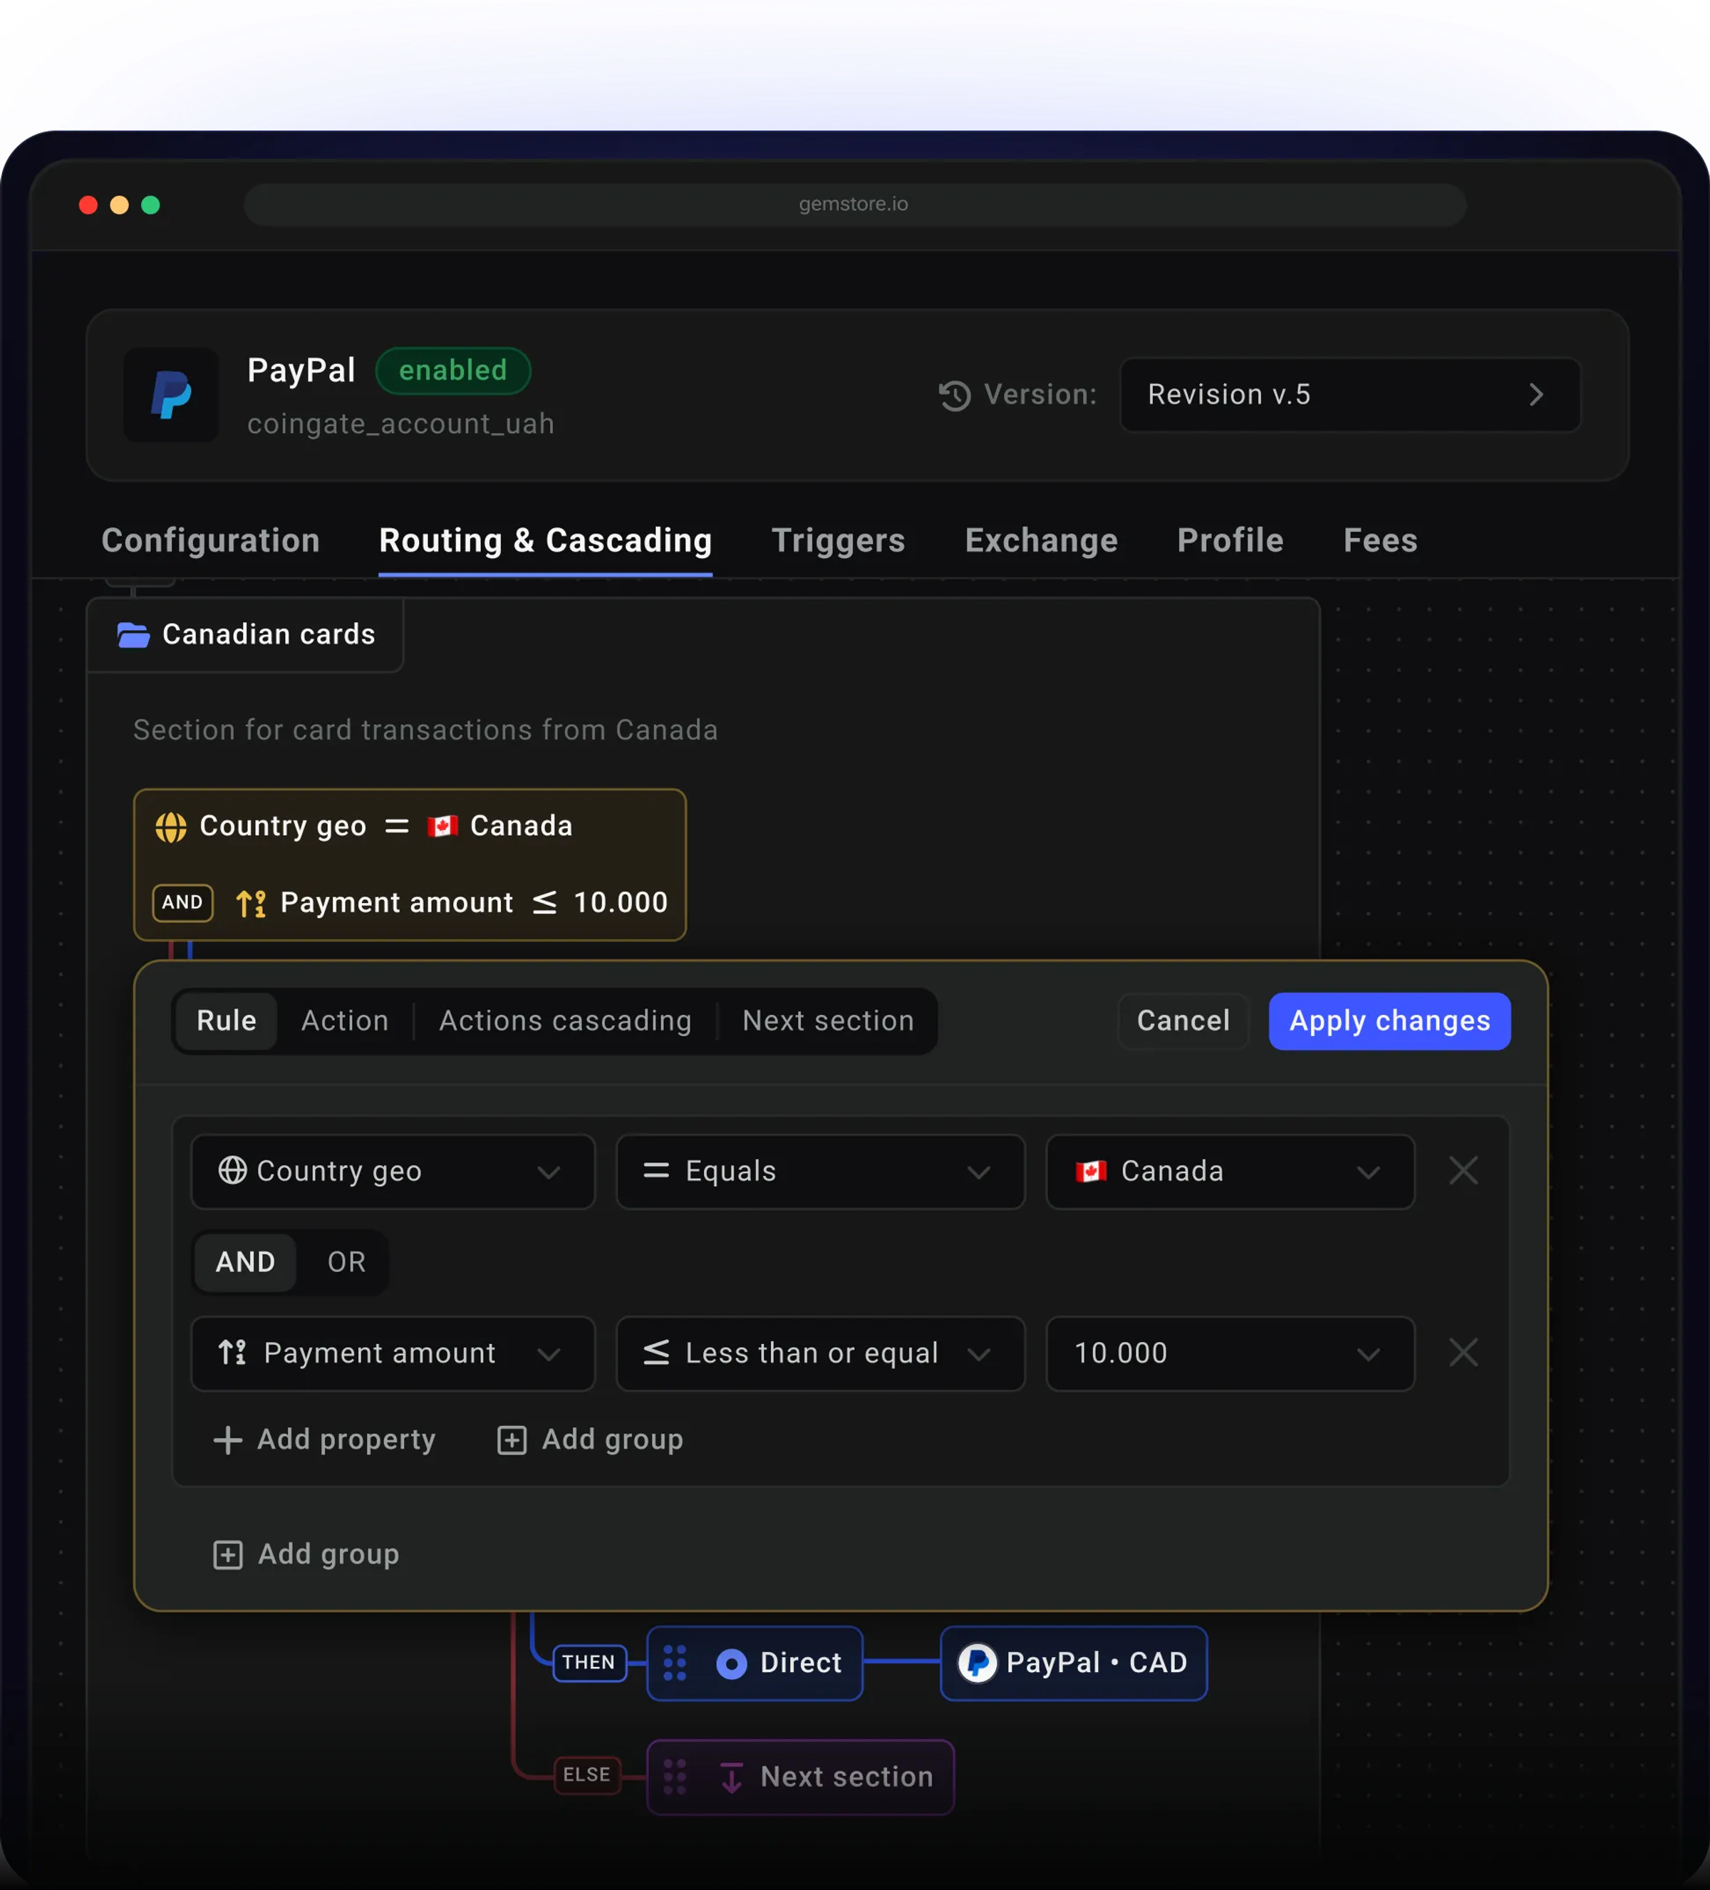Open the Less than or equal dropdown

tap(820, 1353)
